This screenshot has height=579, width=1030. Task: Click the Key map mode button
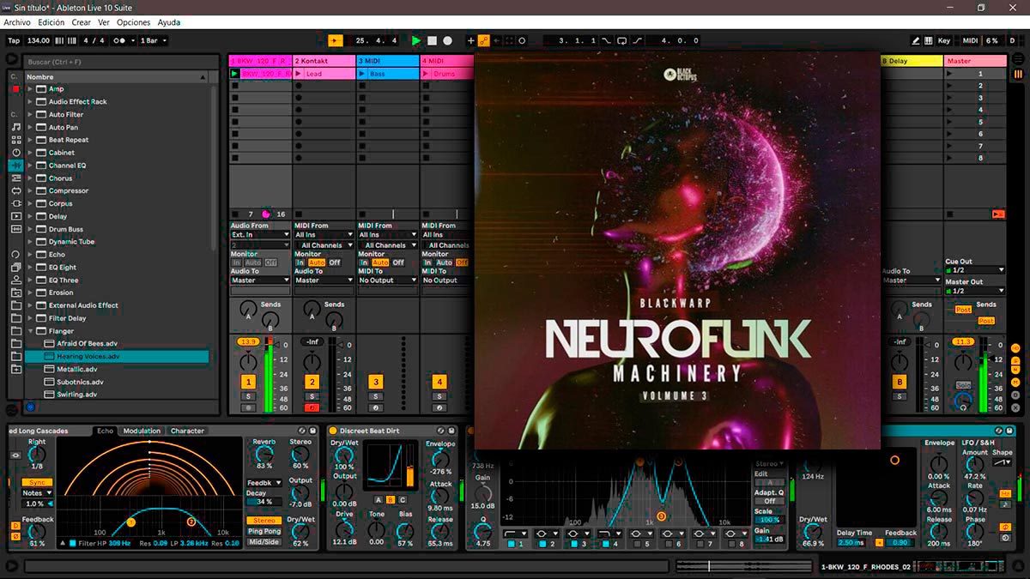[x=944, y=40]
